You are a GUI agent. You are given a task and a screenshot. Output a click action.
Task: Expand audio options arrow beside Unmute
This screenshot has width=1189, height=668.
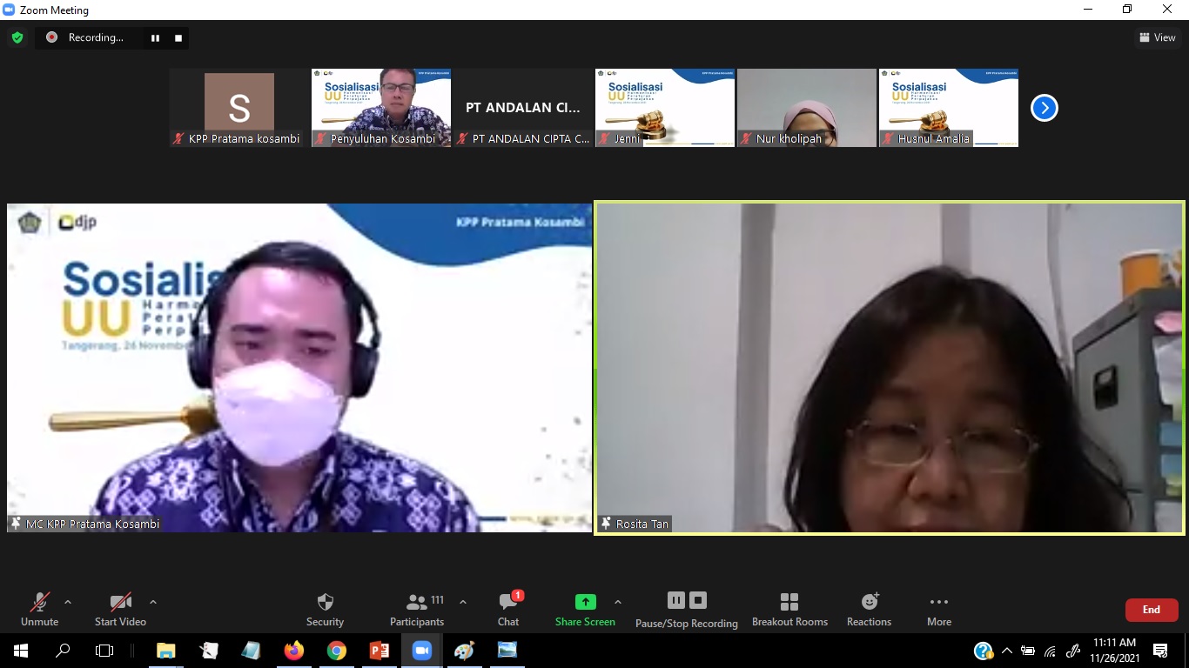click(68, 602)
